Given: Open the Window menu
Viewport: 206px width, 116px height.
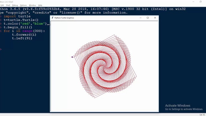Looking at the screenshot, I should (x=32, y=5).
